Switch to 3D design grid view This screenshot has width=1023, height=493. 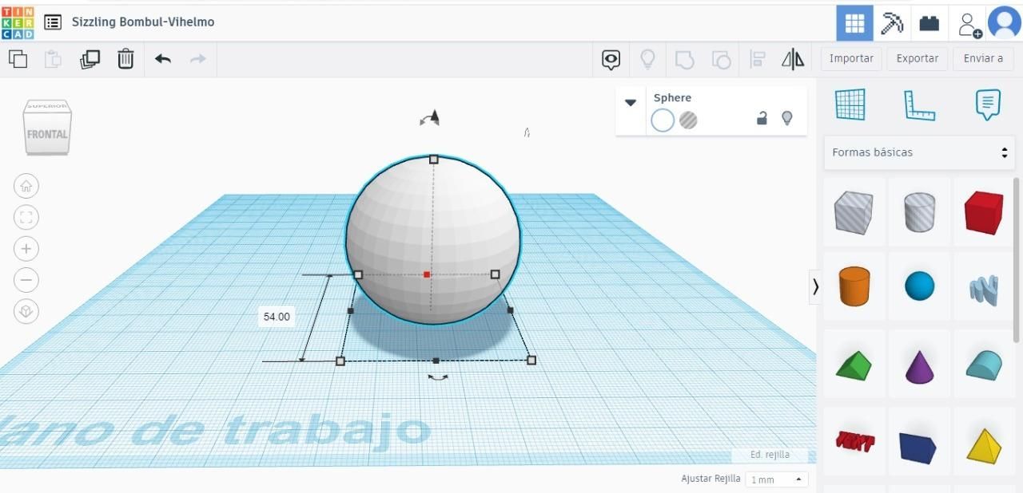coord(854,23)
